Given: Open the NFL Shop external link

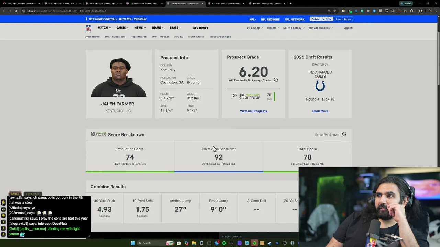Looking at the screenshot, I should point(255,28).
